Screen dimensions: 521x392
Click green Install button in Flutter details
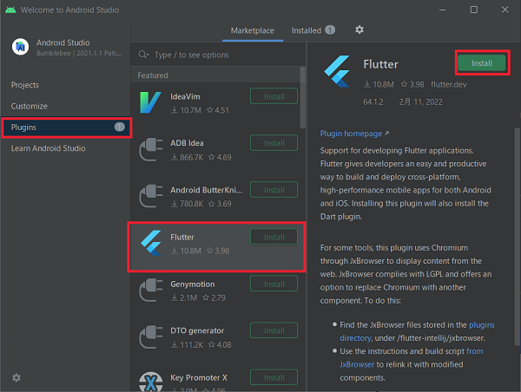coord(482,63)
